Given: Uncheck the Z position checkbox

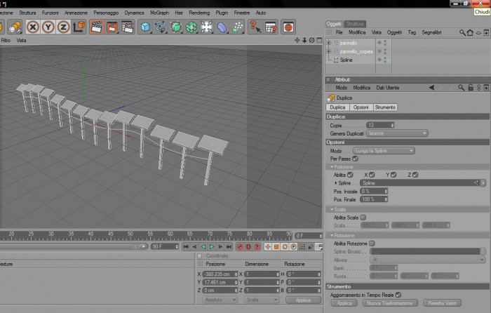Looking at the screenshot, I should pos(415,175).
